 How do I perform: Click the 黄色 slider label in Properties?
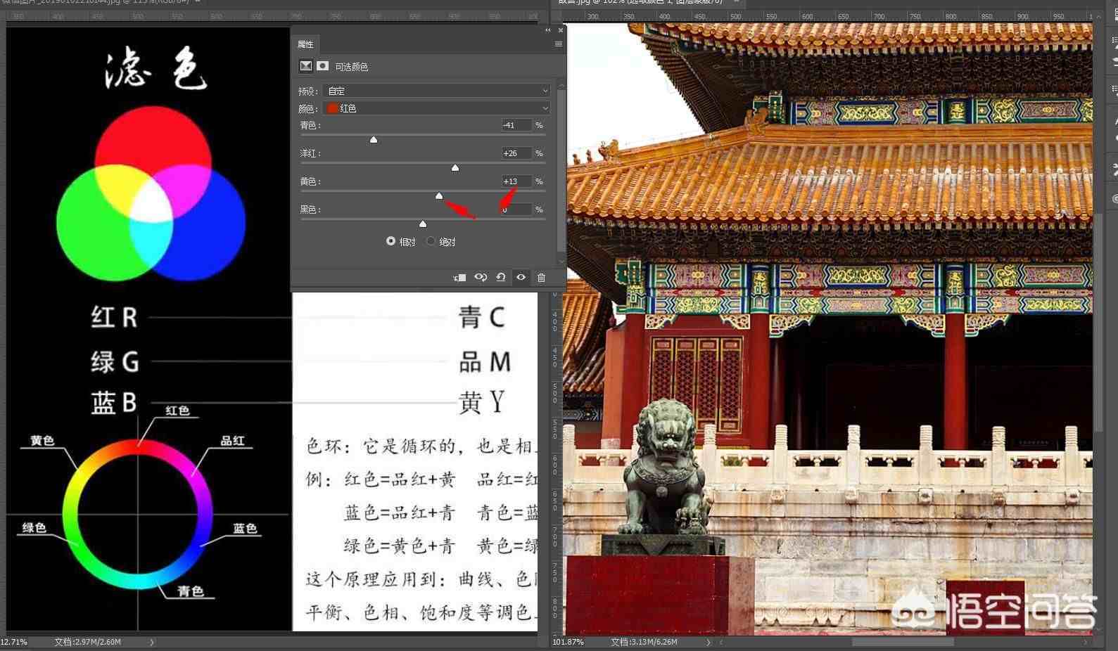coord(310,181)
